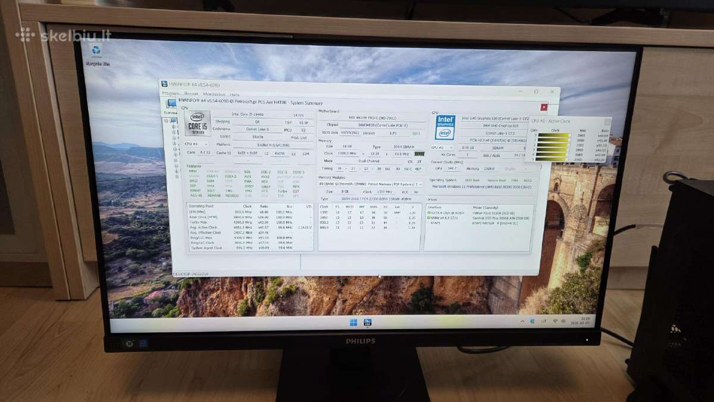This screenshot has width=714, height=402.
Task: Open the CPU #0 selector dropdown
Action: (x=196, y=144)
